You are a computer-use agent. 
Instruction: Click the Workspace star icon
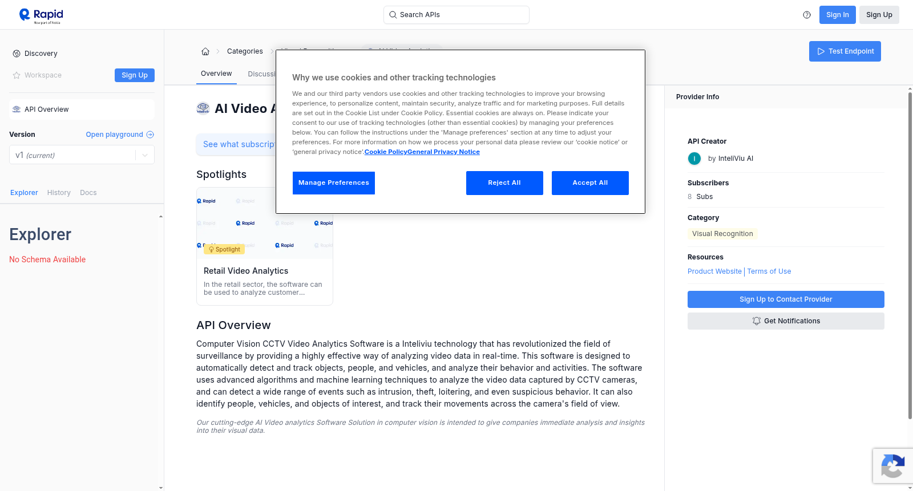coord(17,75)
